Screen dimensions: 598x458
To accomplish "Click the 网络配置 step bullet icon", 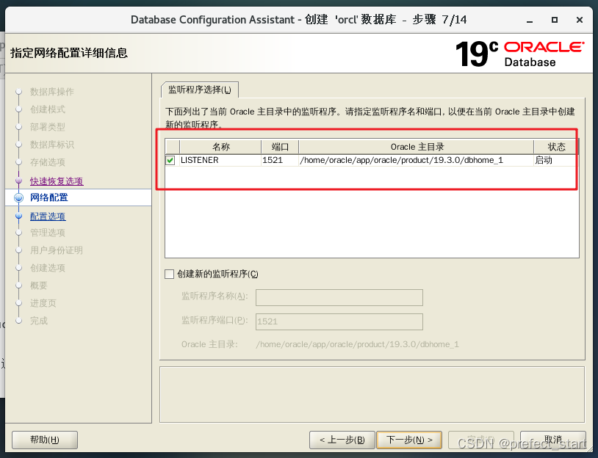I will pyautogui.click(x=18, y=197).
